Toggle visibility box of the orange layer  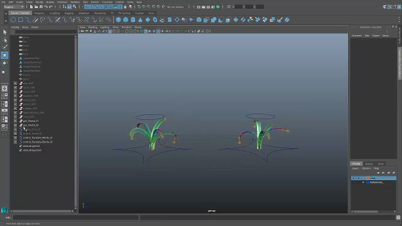(354, 178)
